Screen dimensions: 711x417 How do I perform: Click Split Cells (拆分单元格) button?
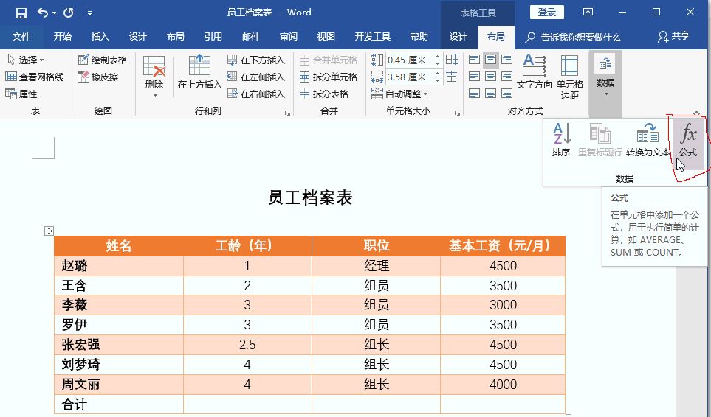point(329,77)
